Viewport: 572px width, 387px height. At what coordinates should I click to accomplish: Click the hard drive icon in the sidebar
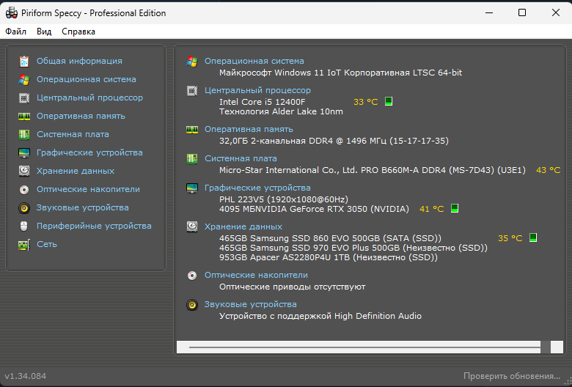point(24,171)
